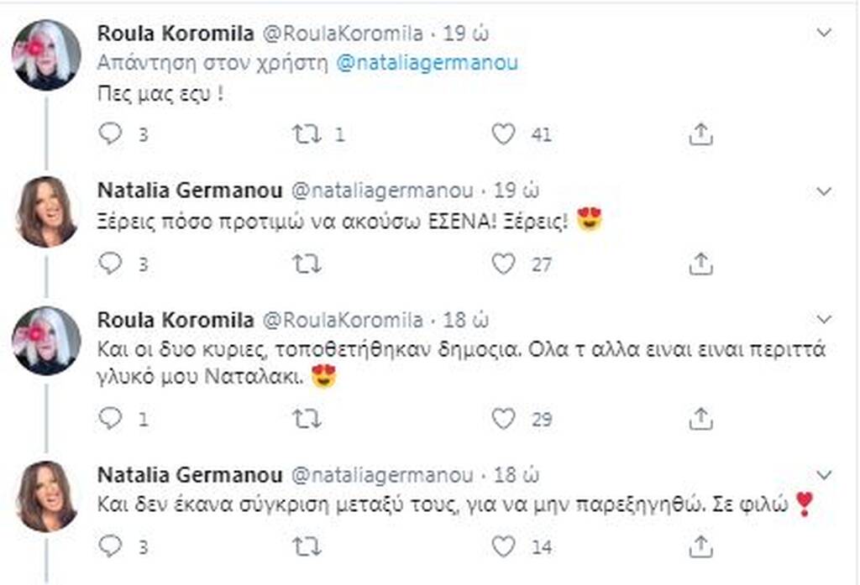Reply to Natalia's "Ξέρεις πόσο προτιμώ" tweet
The width and height of the screenshot is (860, 585).
[x=110, y=264]
